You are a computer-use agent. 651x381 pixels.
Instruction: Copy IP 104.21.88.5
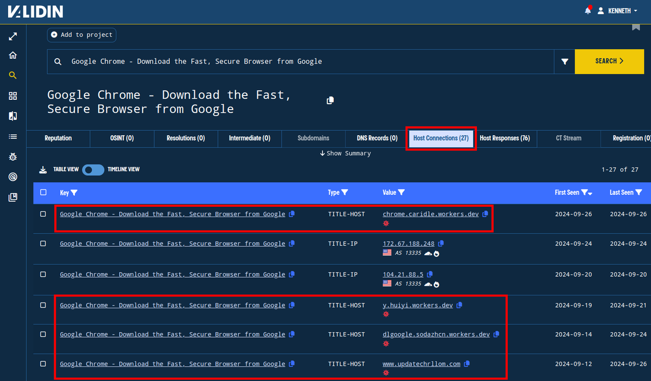pyautogui.click(x=430, y=275)
